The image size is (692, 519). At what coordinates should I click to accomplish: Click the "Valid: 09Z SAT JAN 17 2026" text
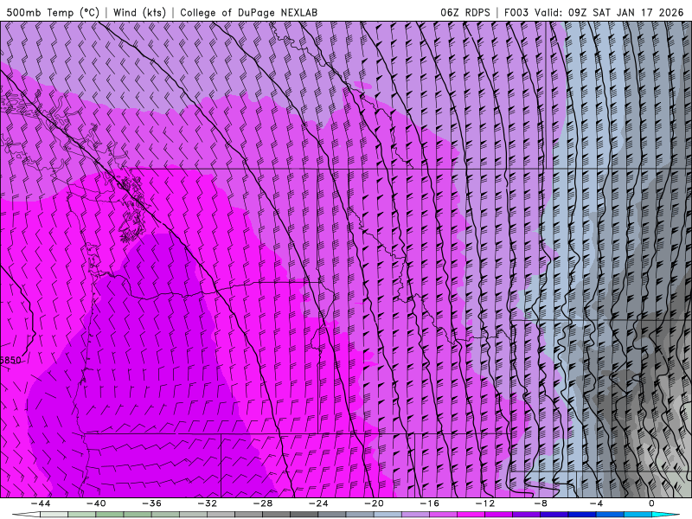[609, 12]
